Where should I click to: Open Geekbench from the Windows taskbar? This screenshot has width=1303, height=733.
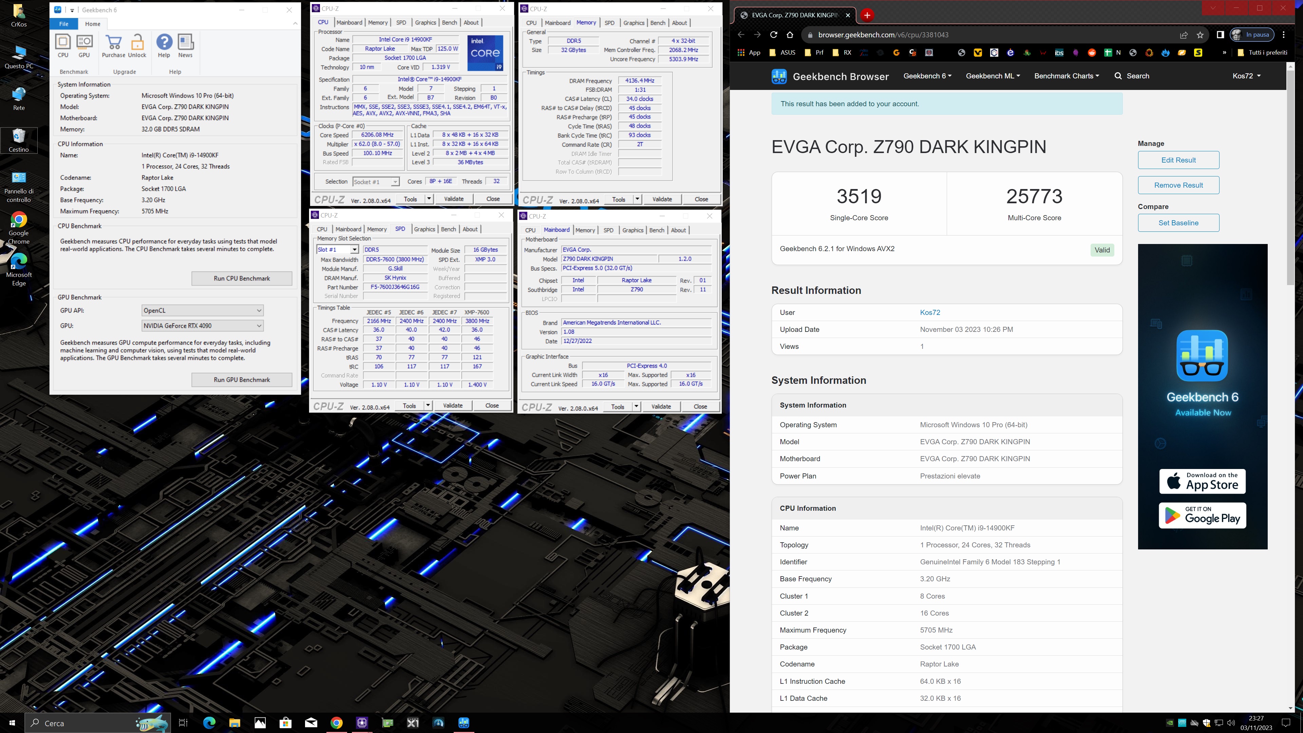(x=464, y=723)
